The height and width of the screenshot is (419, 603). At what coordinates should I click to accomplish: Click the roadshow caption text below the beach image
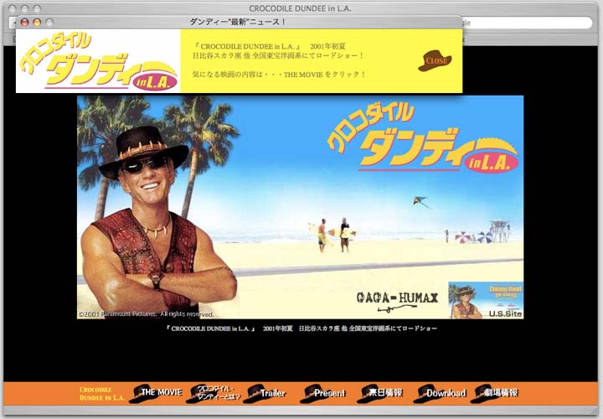tap(301, 328)
